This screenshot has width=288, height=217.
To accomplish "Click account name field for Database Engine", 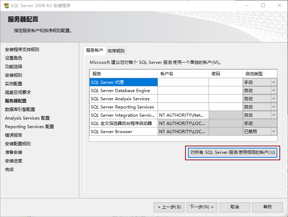I will [x=183, y=90].
